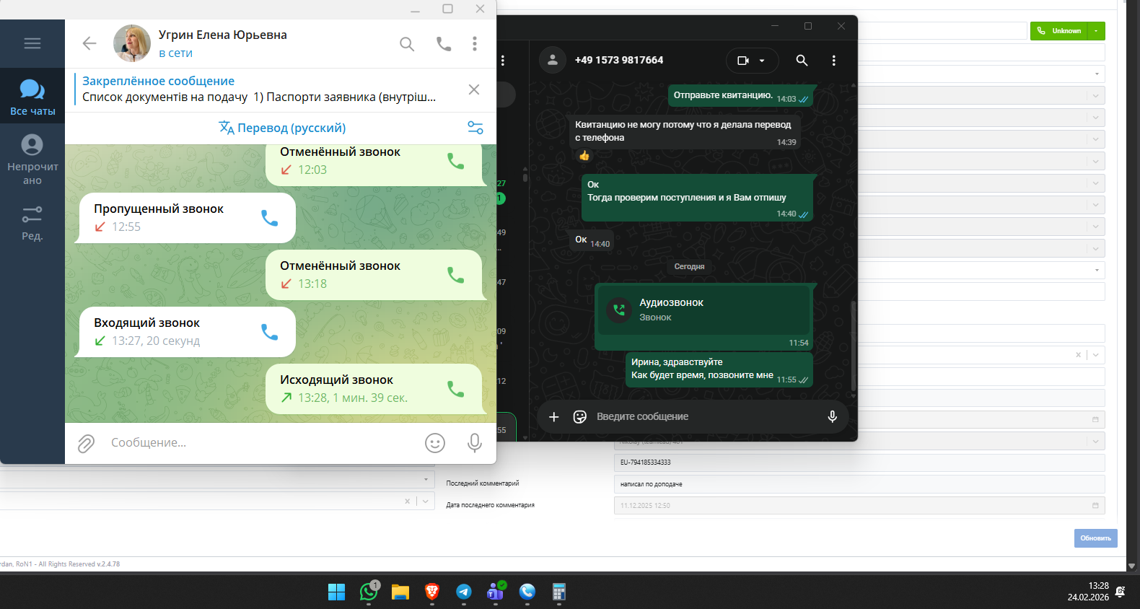Open Calculator from taskbar
This screenshot has width=1140, height=609.
pyautogui.click(x=559, y=592)
